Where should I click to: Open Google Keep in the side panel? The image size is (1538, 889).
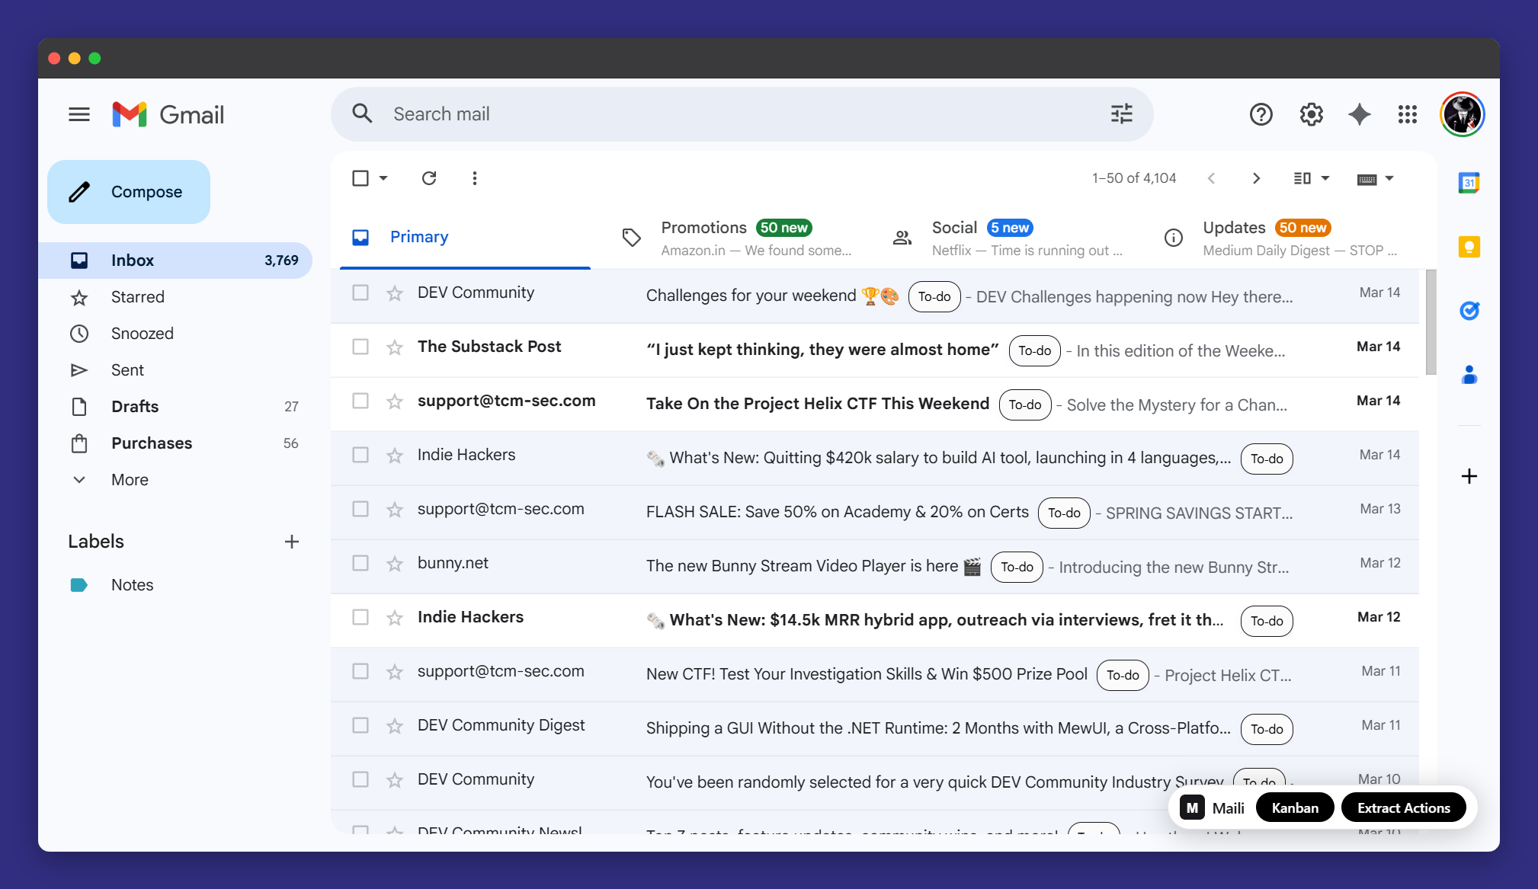coord(1469,246)
